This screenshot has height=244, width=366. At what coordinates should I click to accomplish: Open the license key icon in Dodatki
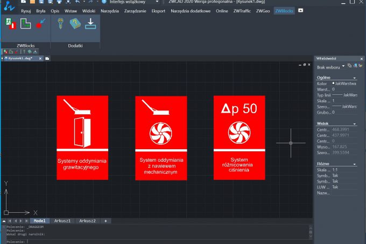60,24
